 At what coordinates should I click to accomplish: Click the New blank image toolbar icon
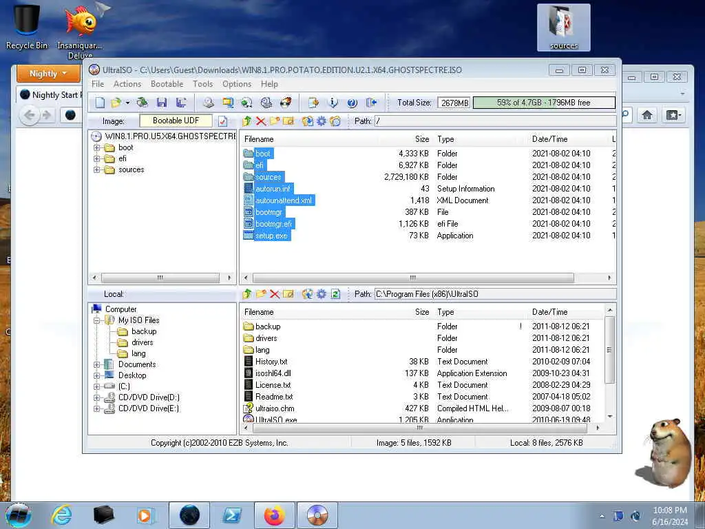[100, 103]
